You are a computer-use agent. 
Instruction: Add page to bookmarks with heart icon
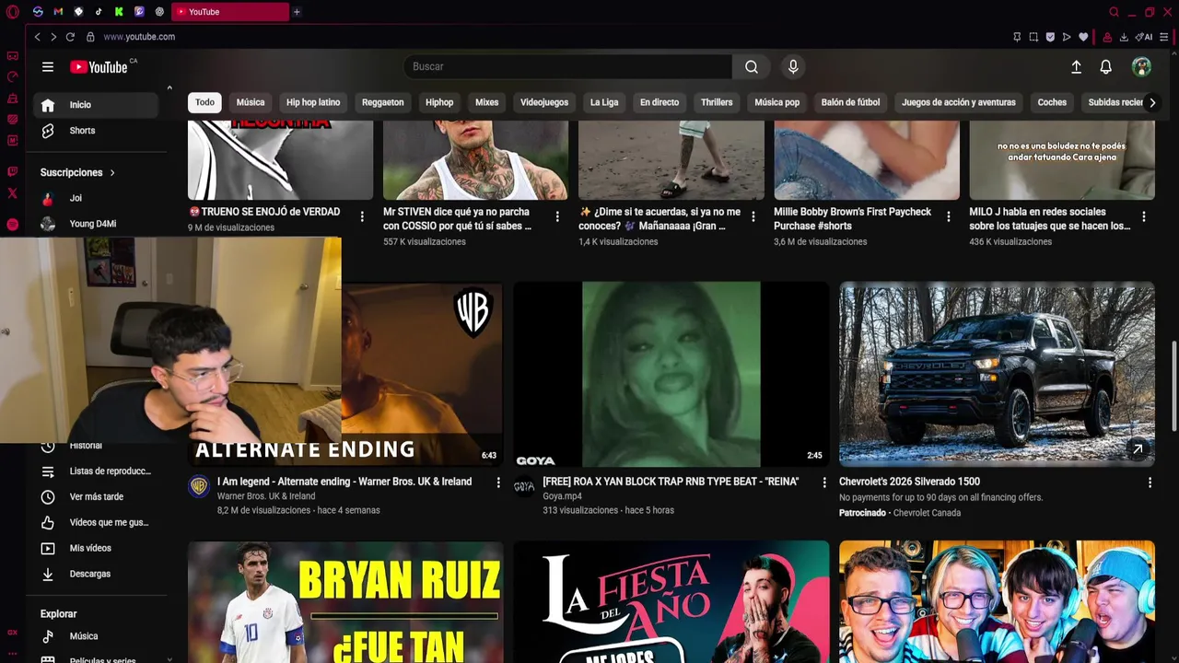tap(1083, 37)
